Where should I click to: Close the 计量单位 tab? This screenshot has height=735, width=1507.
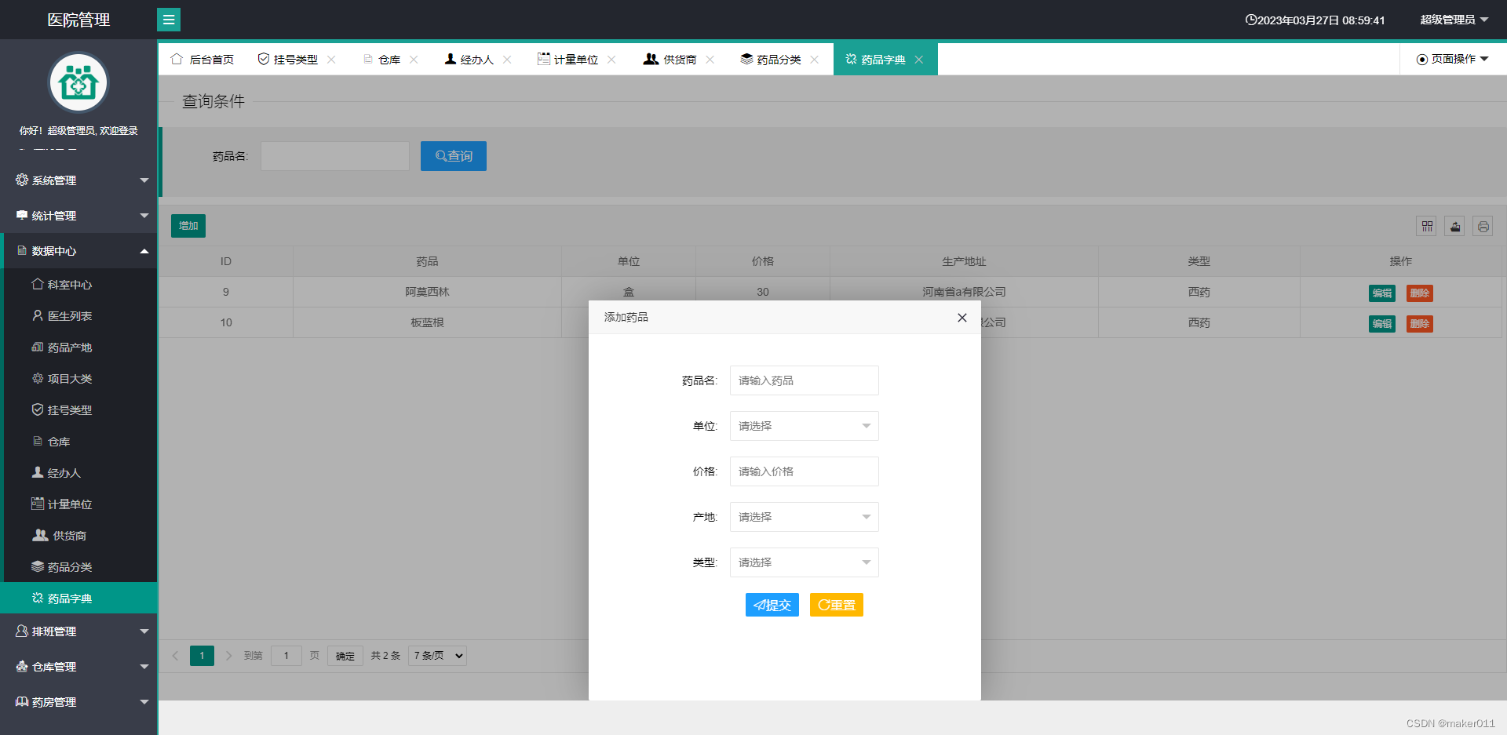coord(611,60)
